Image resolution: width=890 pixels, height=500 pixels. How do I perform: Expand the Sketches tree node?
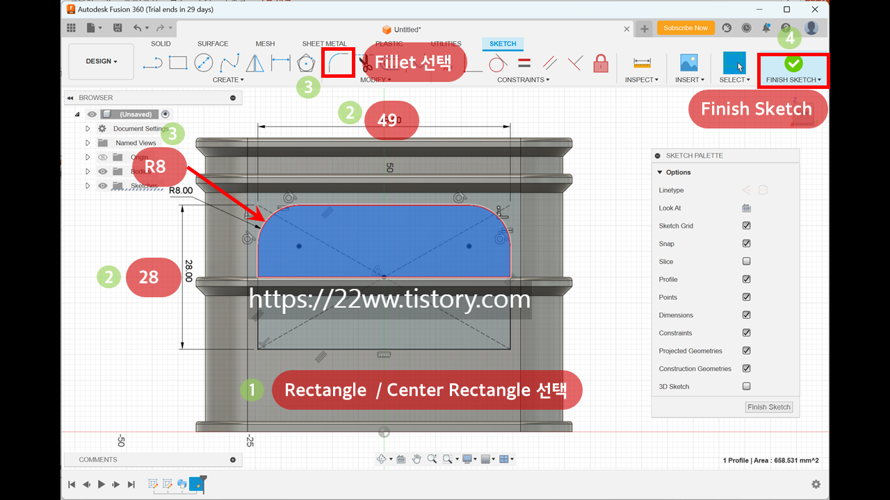click(x=88, y=185)
